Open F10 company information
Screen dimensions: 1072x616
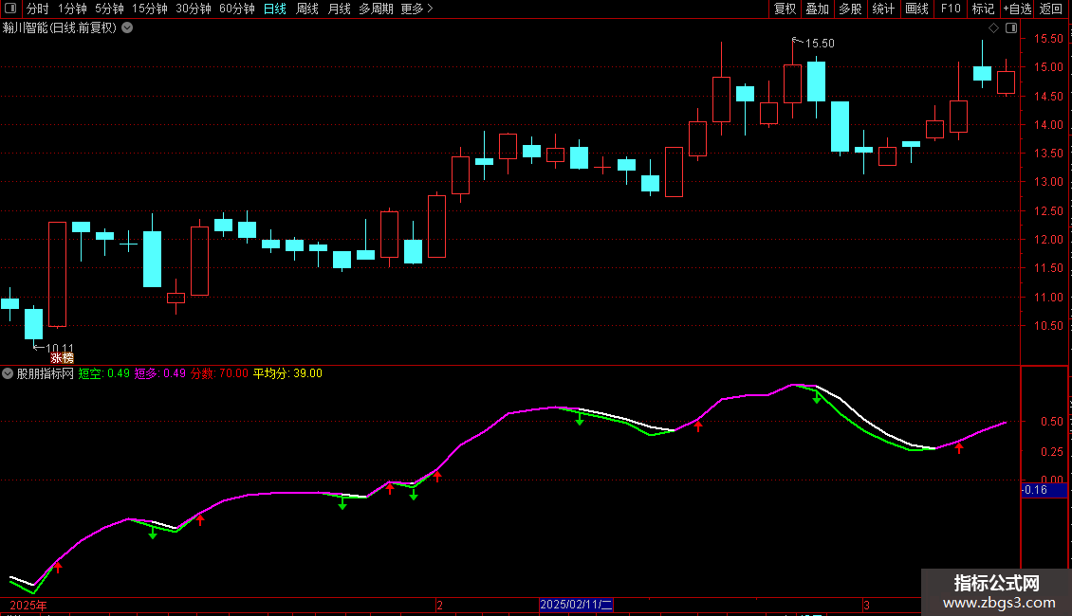[951, 9]
